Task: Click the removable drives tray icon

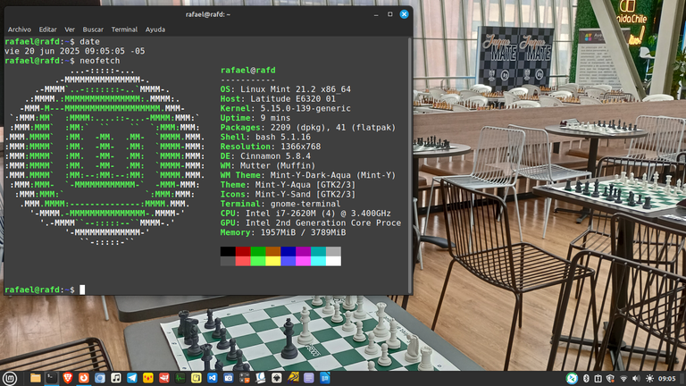Action: pos(598,379)
